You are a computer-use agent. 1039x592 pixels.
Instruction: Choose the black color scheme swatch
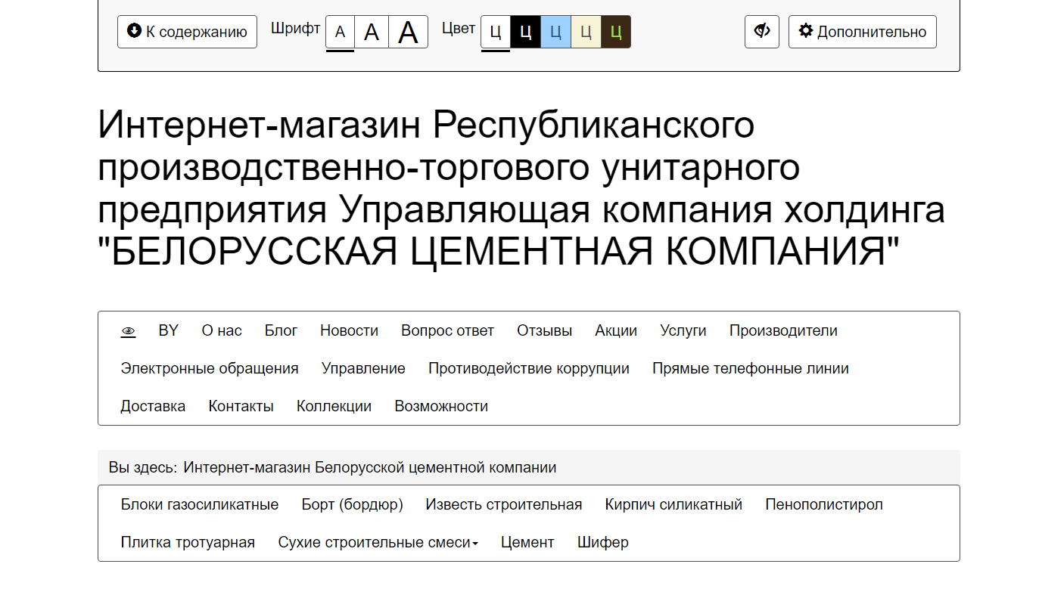click(x=526, y=32)
